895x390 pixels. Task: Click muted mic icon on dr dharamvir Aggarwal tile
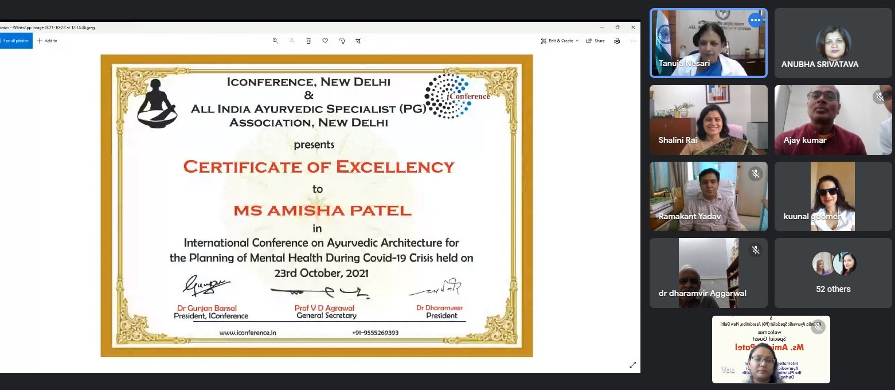(x=756, y=250)
